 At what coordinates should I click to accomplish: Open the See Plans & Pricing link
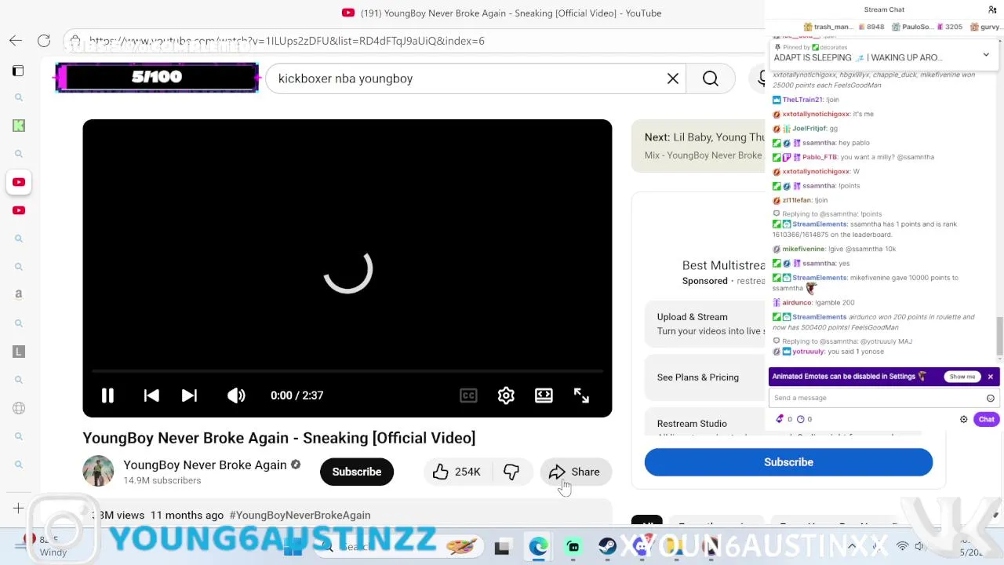tap(698, 377)
